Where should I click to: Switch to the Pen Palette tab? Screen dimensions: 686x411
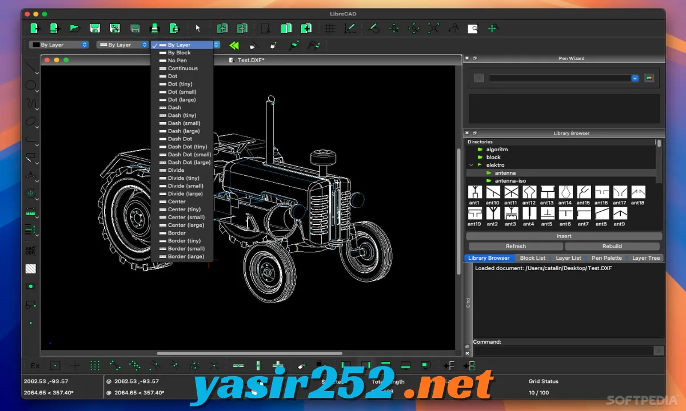pyautogui.click(x=607, y=258)
